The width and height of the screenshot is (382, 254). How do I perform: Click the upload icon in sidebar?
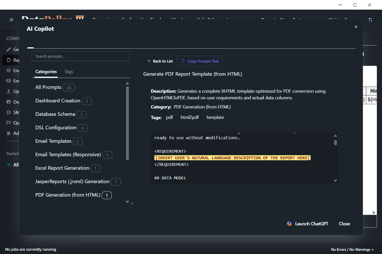[x=9, y=91]
